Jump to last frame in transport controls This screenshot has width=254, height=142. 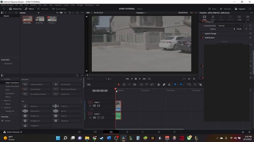144,79
